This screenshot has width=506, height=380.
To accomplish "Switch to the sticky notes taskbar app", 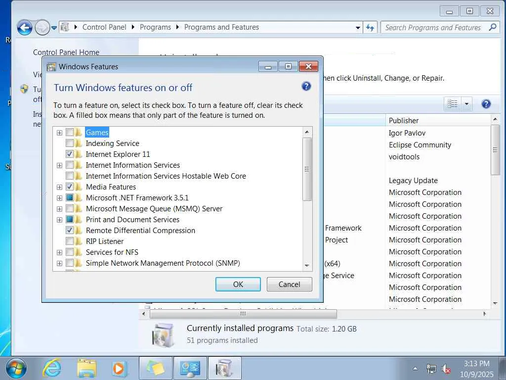I will coord(156,368).
